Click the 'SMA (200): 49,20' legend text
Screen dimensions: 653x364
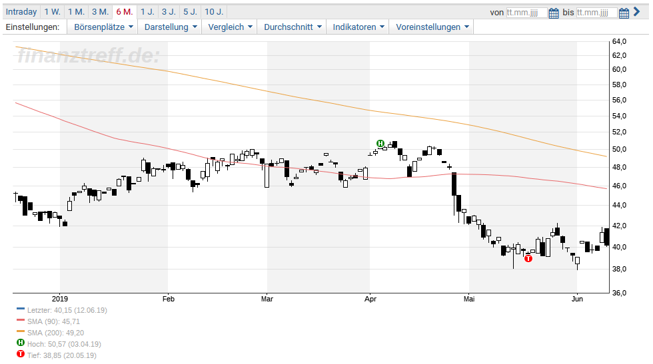(55, 333)
